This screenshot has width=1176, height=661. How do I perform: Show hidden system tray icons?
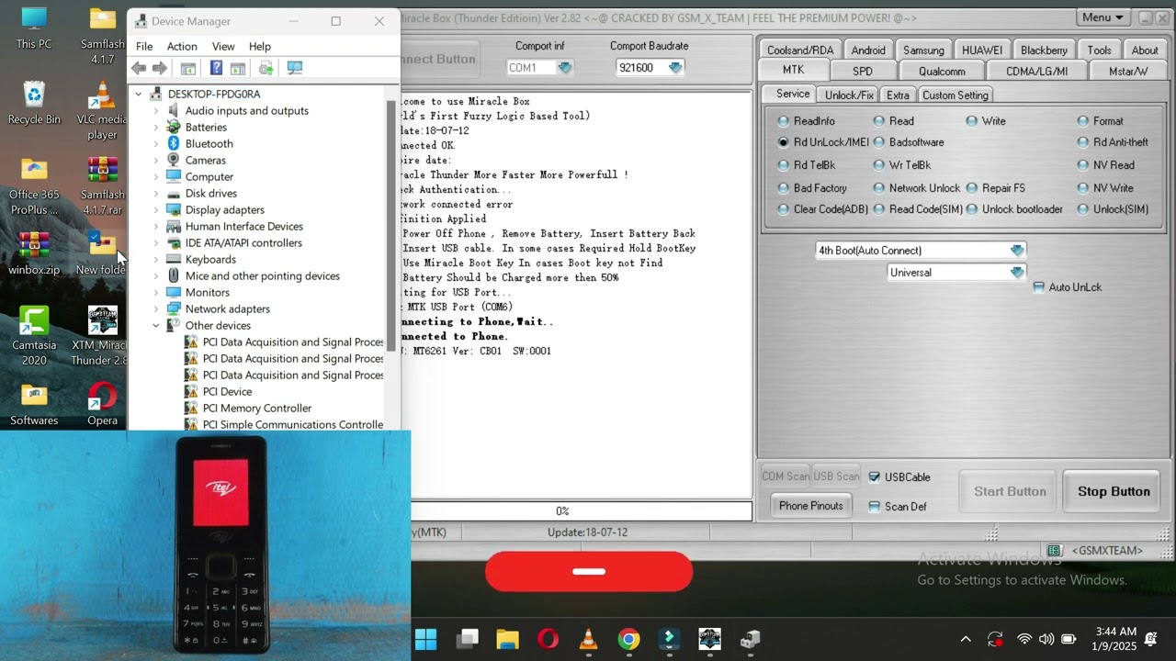coord(966,639)
